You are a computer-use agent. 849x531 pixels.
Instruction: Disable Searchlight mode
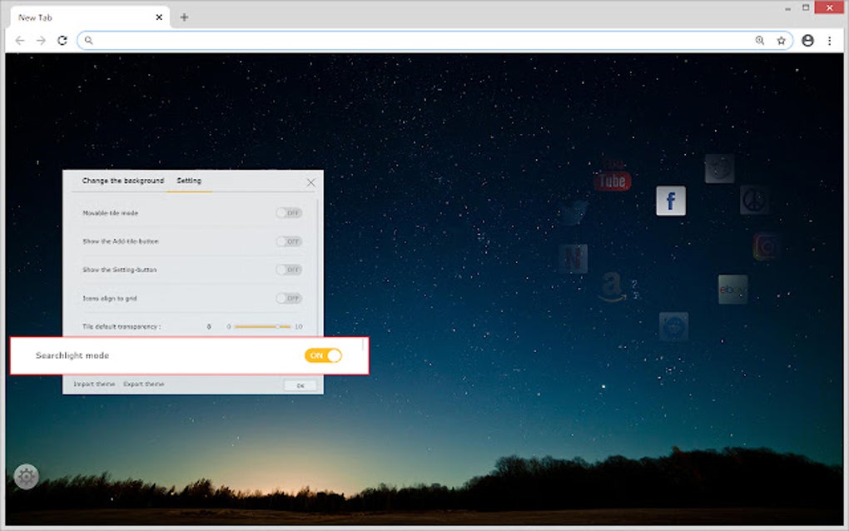tap(322, 355)
